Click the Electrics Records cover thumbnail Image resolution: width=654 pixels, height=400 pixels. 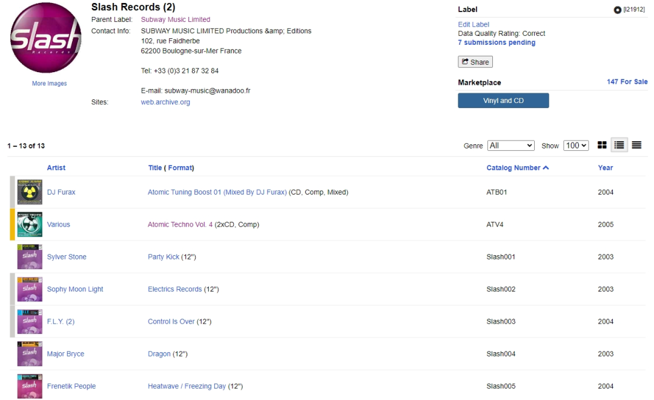pyautogui.click(x=30, y=289)
